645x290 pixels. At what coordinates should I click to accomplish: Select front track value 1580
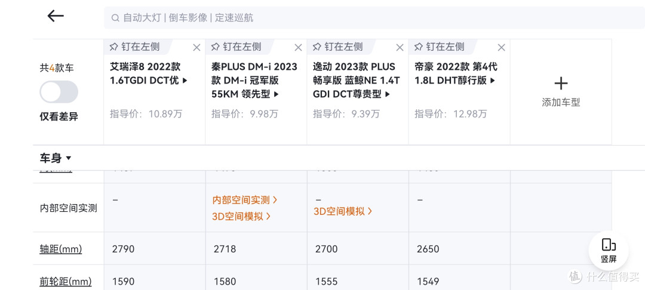click(225, 282)
